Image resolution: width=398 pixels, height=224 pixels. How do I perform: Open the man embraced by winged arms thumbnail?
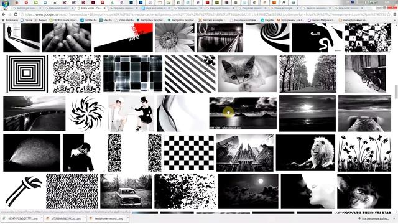coord(84,153)
